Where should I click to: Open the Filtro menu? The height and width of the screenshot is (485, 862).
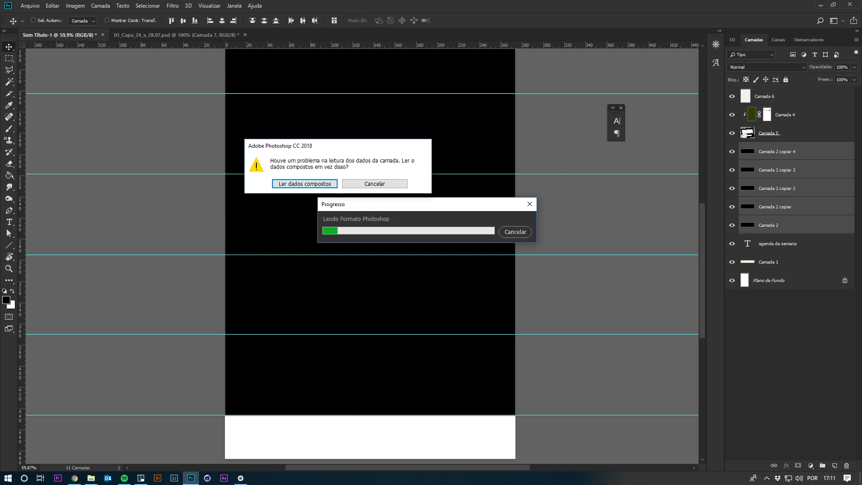pos(172,6)
